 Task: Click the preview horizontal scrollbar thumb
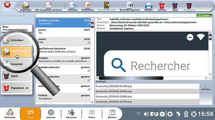point(131,78)
